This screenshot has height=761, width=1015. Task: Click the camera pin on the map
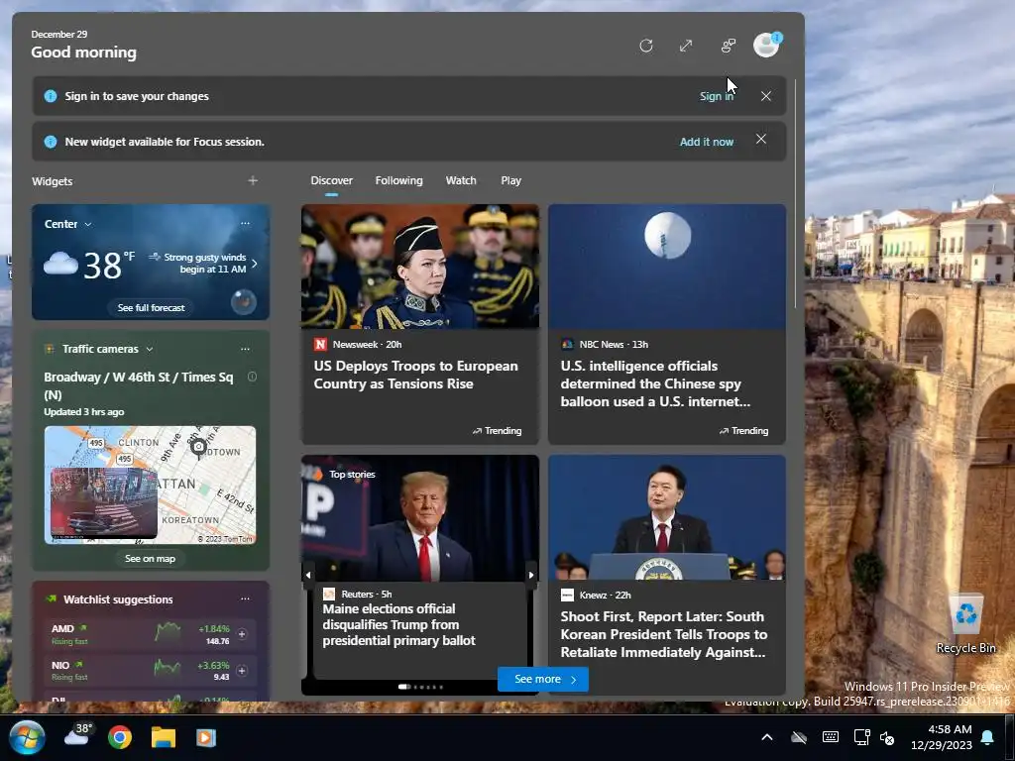(198, 448)
